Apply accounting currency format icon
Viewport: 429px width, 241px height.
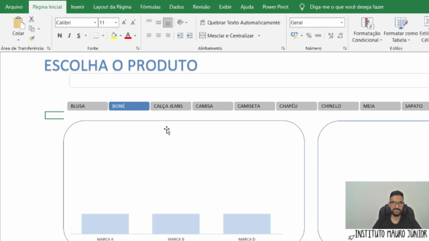click(x=294, y=35)
